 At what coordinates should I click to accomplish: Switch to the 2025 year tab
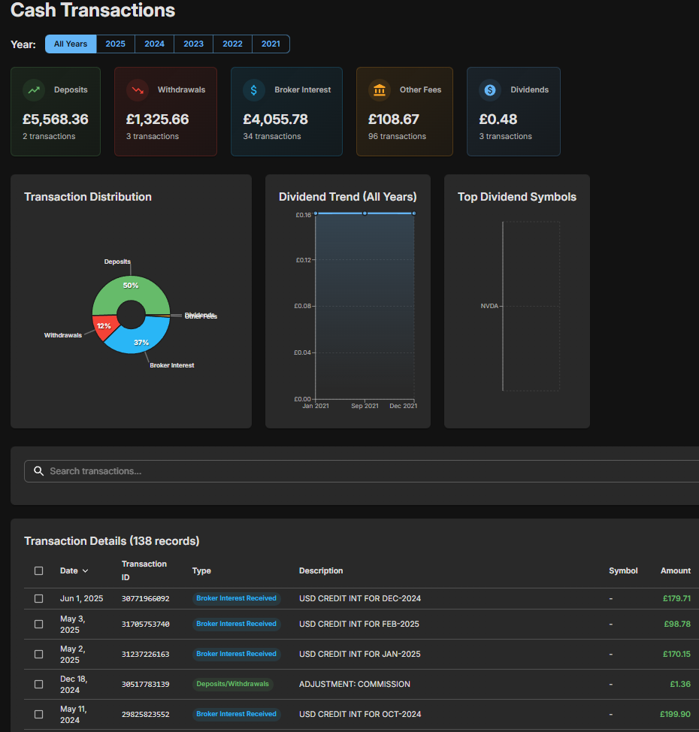point(116,44)
